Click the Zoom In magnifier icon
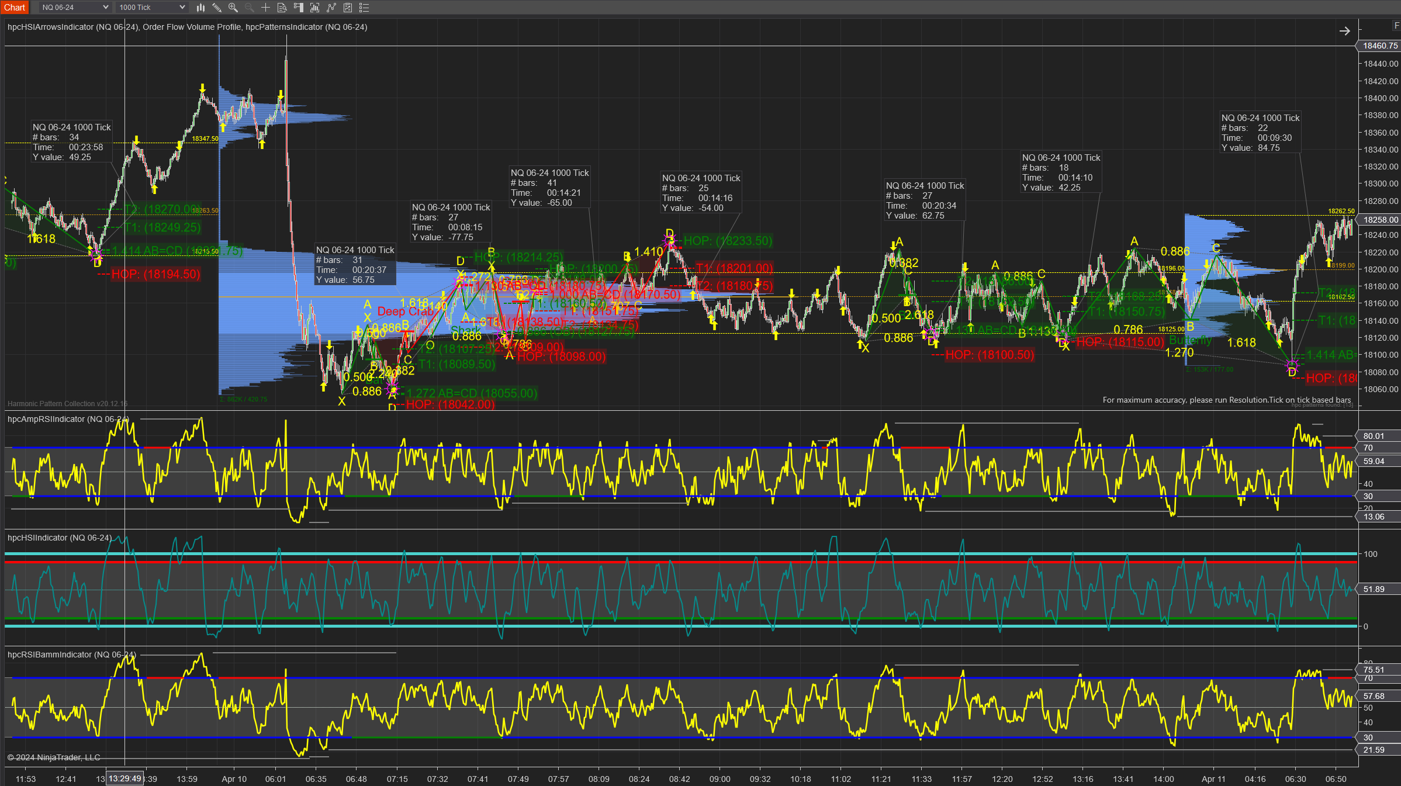 click(233, 8)
